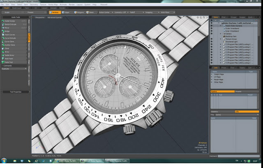Toggle visibility of Texture Group item

[211, 39]
